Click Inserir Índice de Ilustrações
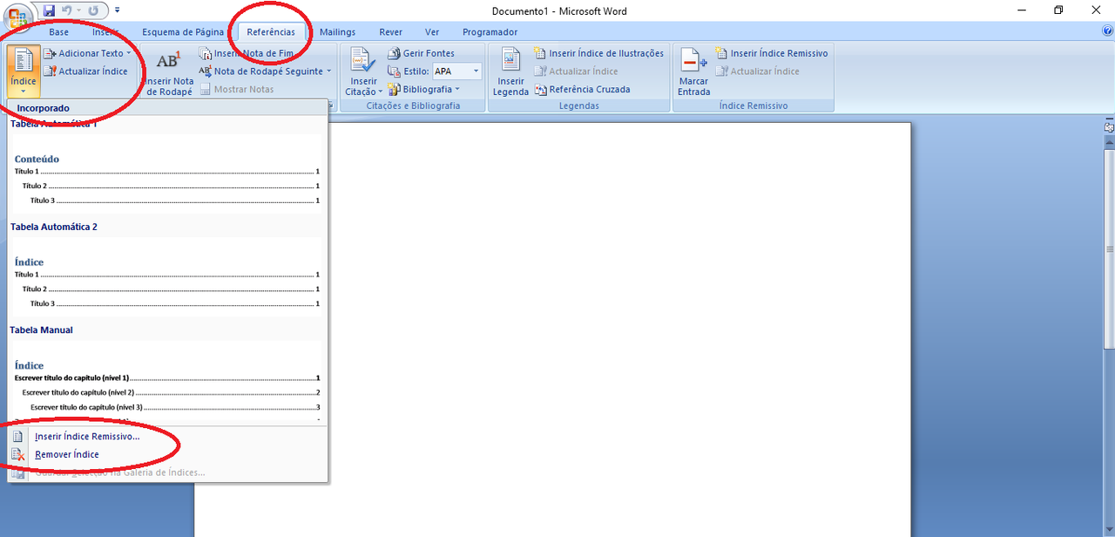Screen dimensions: 1115x537 click(x=598, y=53)
